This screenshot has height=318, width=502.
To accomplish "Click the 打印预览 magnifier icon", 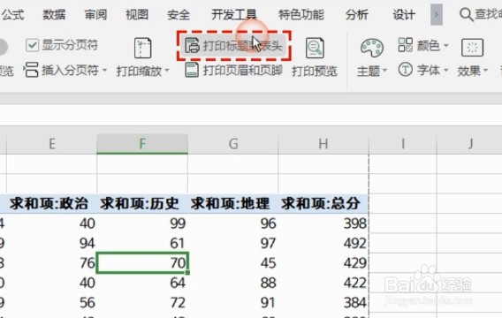I will (315, 48).
